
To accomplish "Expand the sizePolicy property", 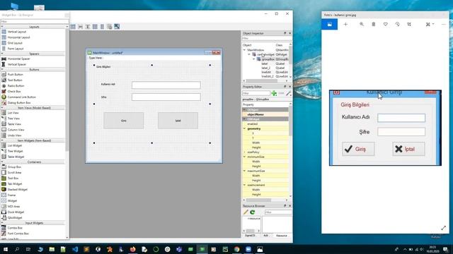I will coord(244,152).
